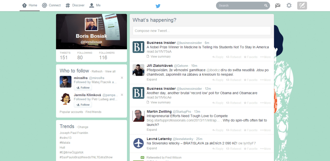Viewport: 330px width, 161px height.
Task: Open the Discover tab
Action: point(75,5)
